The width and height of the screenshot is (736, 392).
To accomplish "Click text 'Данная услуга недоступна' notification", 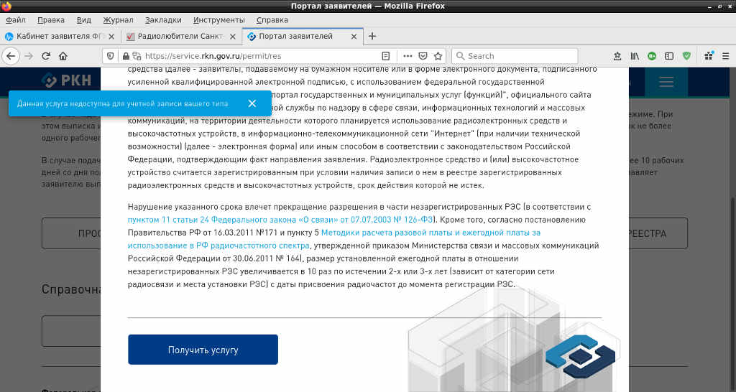I will point(122,103).
